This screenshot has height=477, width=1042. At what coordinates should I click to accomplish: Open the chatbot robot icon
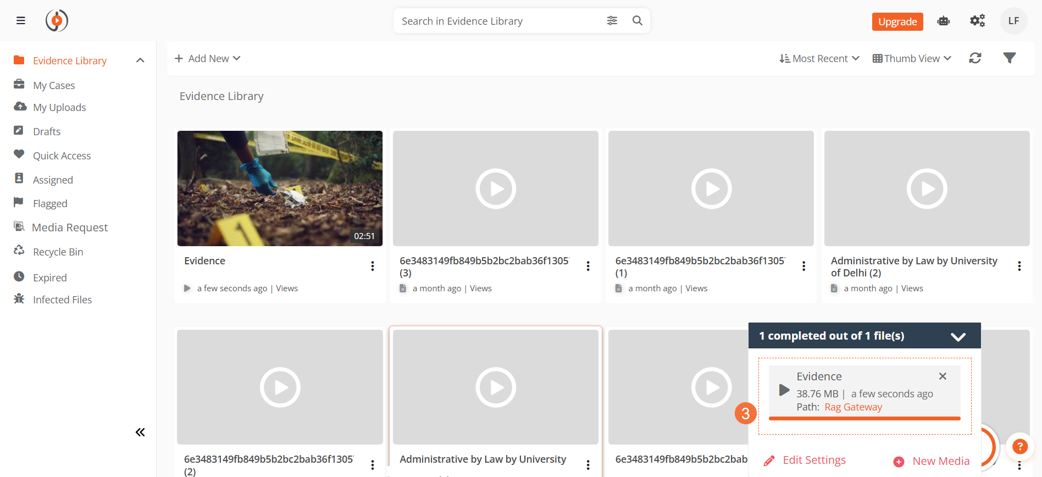click(944, 21)
